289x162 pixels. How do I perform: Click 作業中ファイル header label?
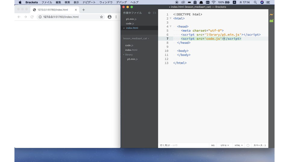[x=132, y=13]
